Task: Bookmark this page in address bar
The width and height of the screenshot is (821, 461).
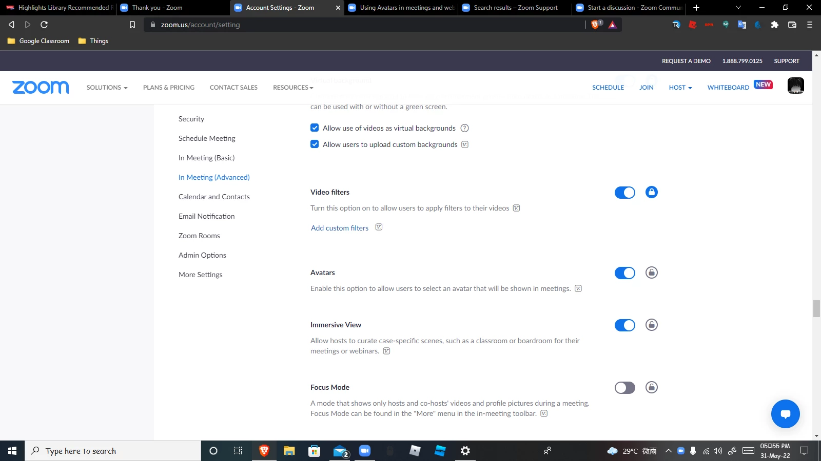Action: click(132, 25)
